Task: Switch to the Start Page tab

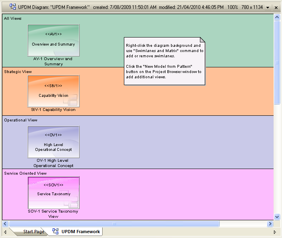Action: pyautogui.click(x=33, y=232)
